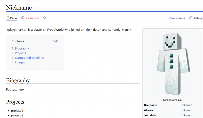This screenshot has width=203, height=118.
Task: Open View source link
Action: pyautogui.click(x=177, y=18)
